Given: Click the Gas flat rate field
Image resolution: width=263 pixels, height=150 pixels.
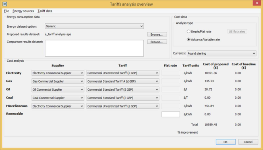Looking at the screenshot, I should 171,81.
